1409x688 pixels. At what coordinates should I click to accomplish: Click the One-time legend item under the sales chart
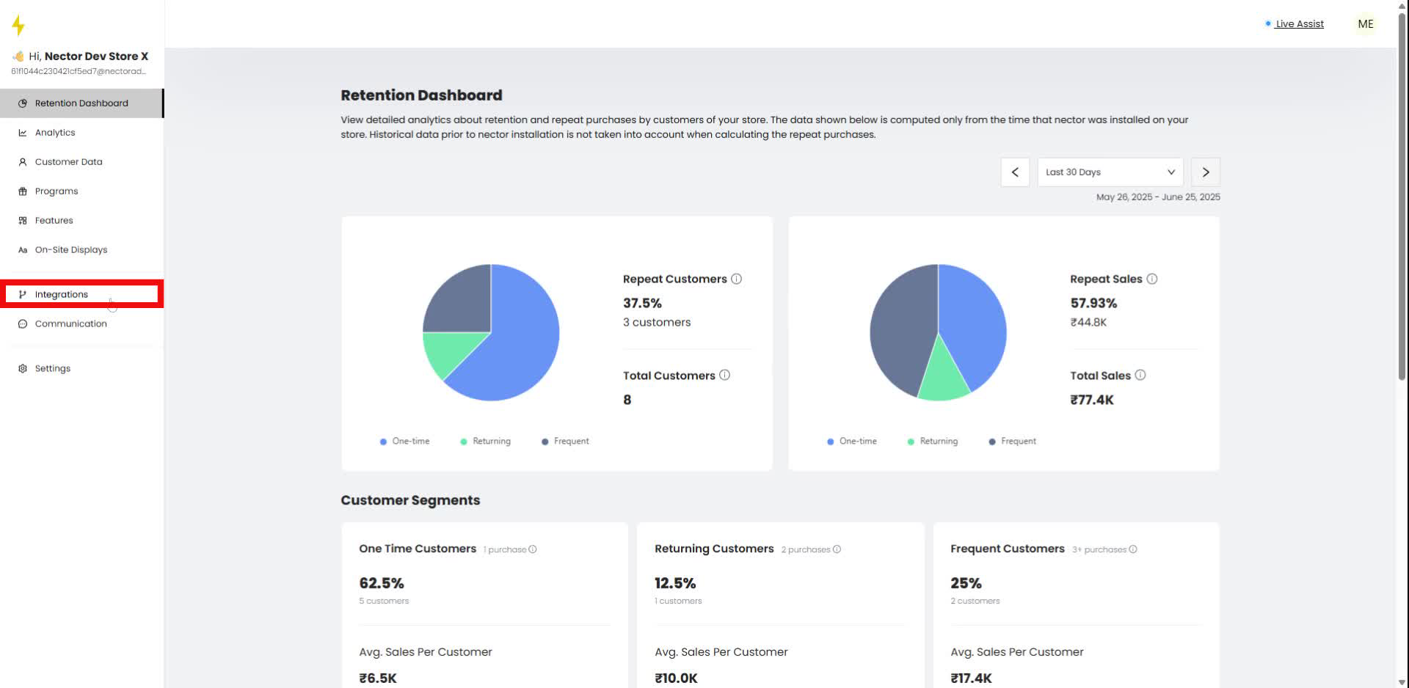pos(851,441)
